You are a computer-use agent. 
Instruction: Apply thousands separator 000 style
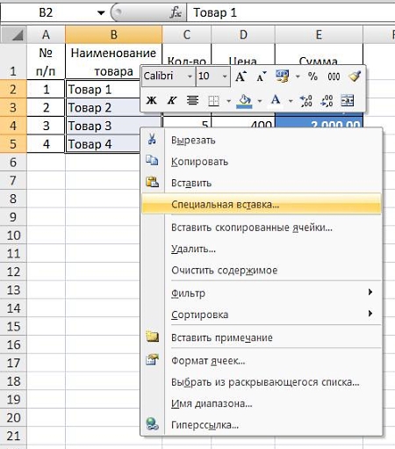click(x=334, y=76)
